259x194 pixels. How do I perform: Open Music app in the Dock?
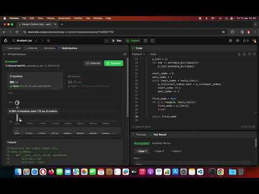pos(142,172)
